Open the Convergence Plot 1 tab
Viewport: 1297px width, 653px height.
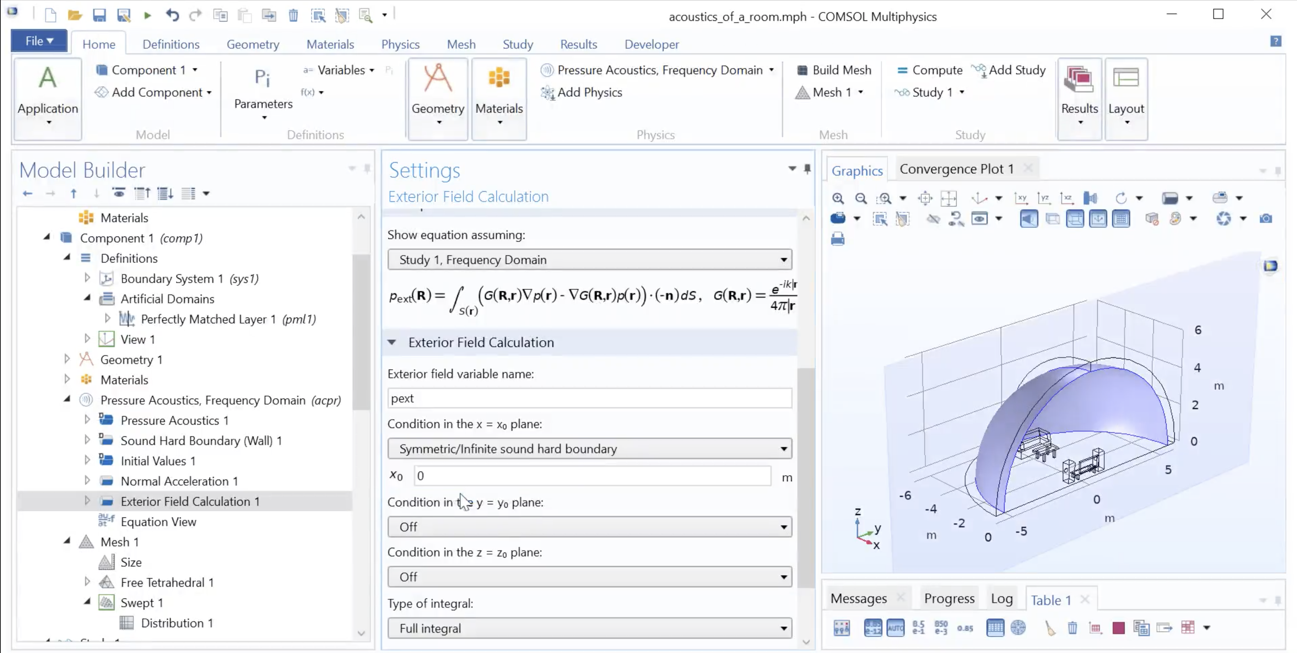[x=956, y=169]
